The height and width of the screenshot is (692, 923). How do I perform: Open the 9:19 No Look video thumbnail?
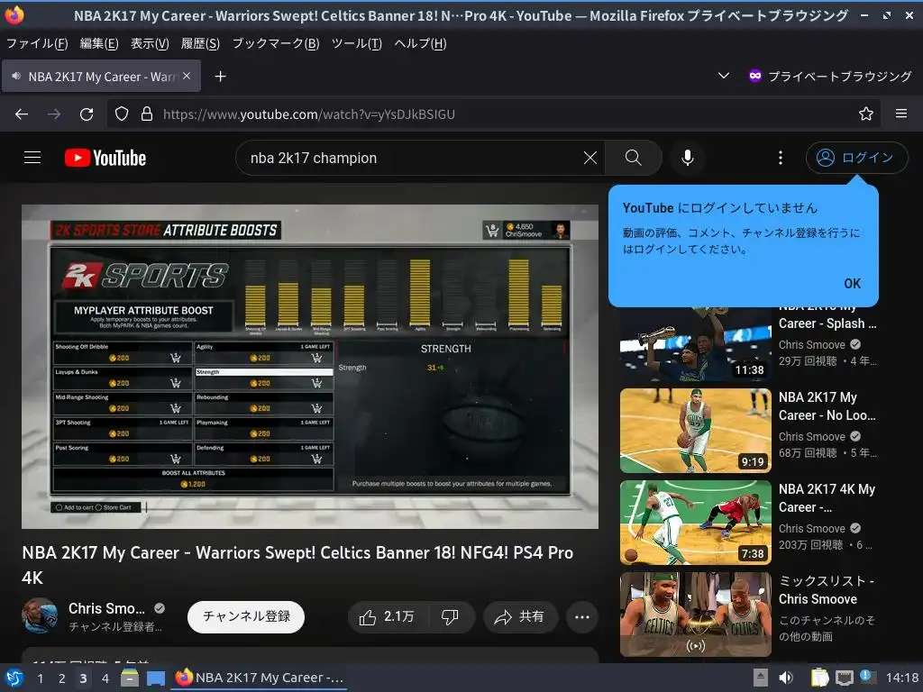(695, 431)
